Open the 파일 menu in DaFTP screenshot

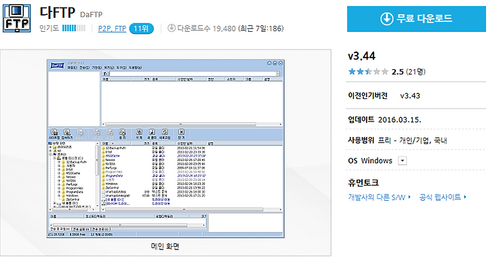[x=73, y=68]
